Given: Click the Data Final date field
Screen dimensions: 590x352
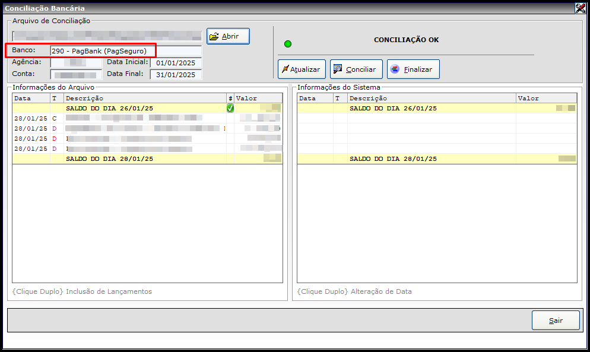Looking at the screenshot, I should point(176,75).
